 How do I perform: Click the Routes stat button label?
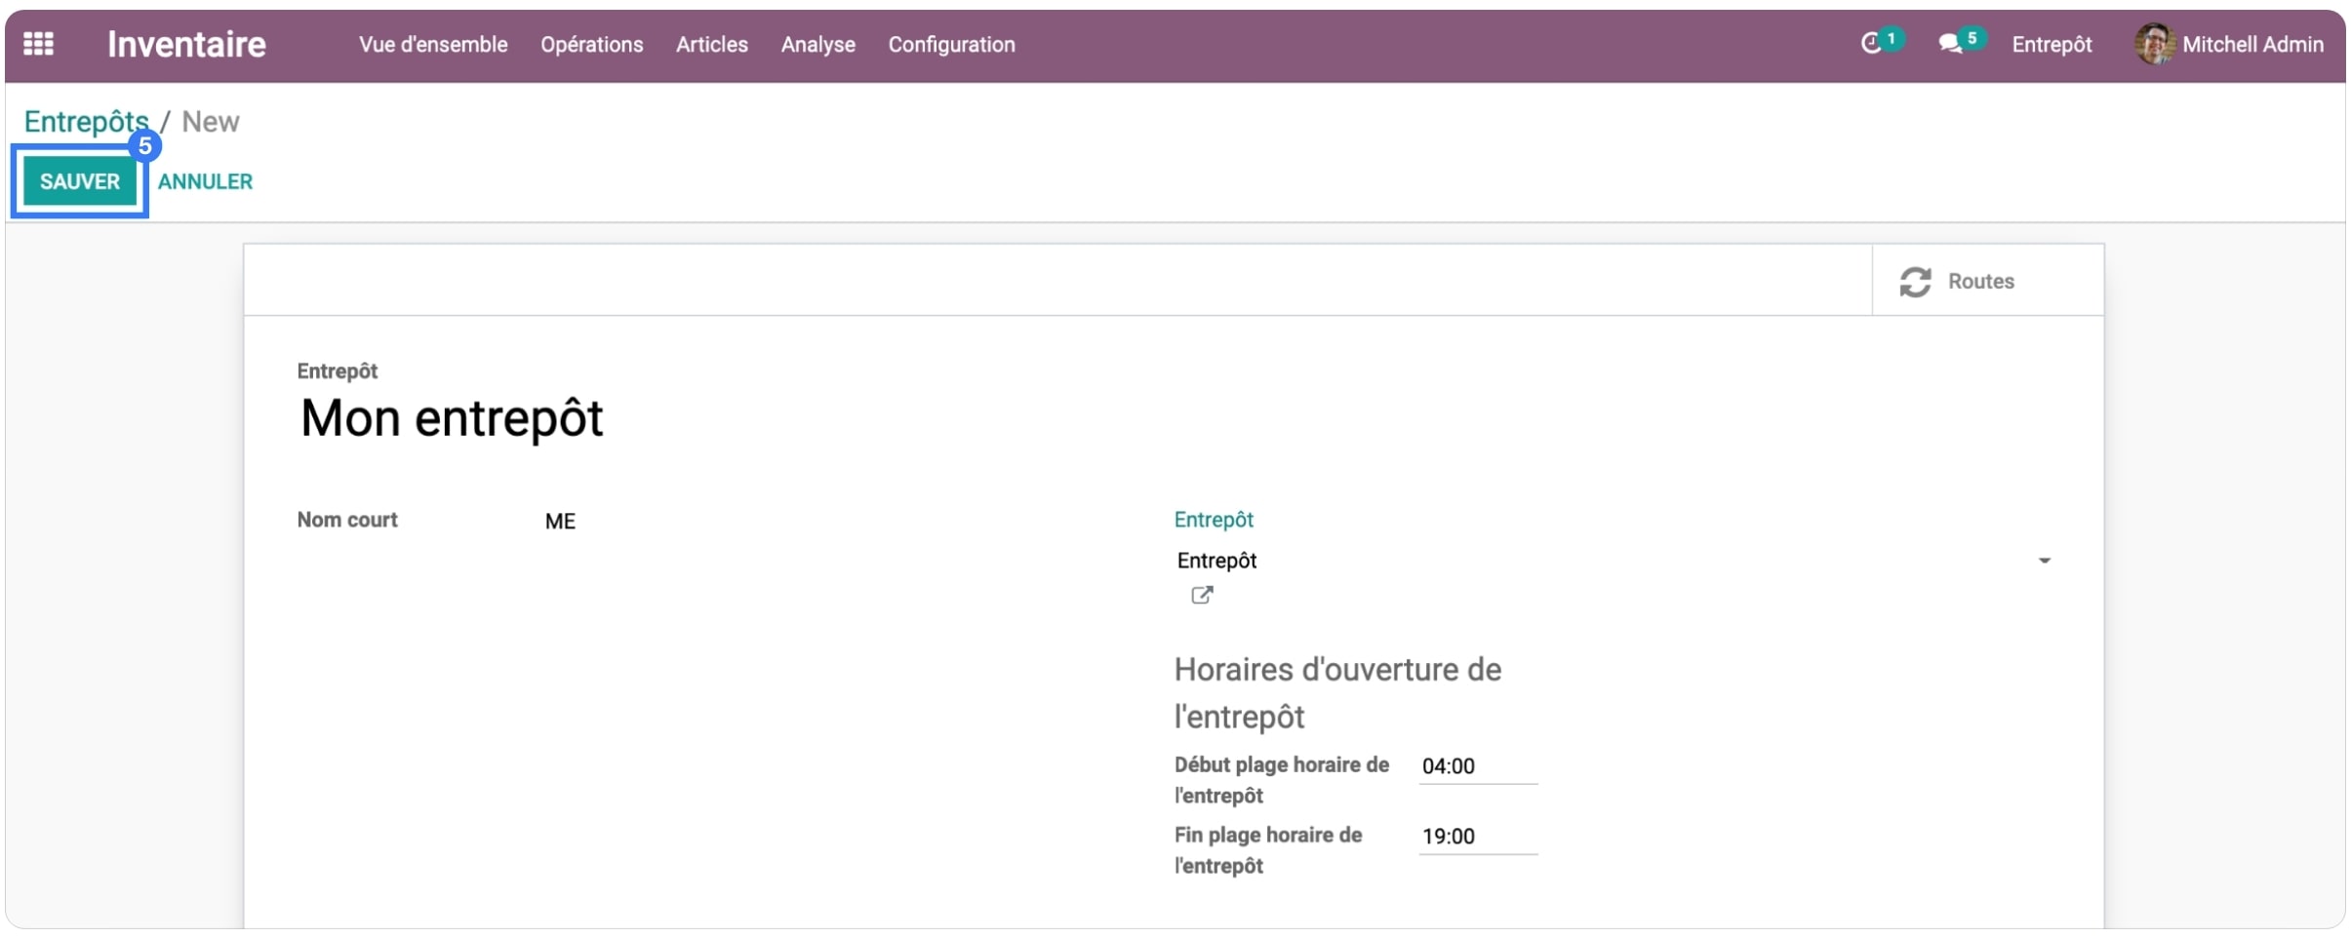coord(1980,281)
